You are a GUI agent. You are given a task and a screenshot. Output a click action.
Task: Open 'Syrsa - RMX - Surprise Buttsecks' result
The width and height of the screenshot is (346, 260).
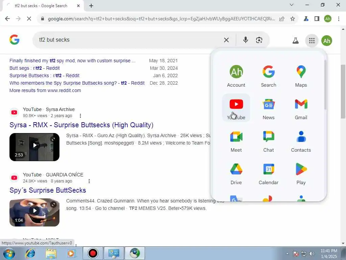81,125
